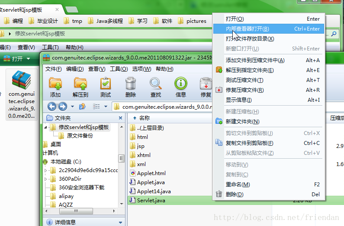Choose 解压到指定文件夹(E) context entry
Screen dimensions: 344x226
(x=269, y=70)
